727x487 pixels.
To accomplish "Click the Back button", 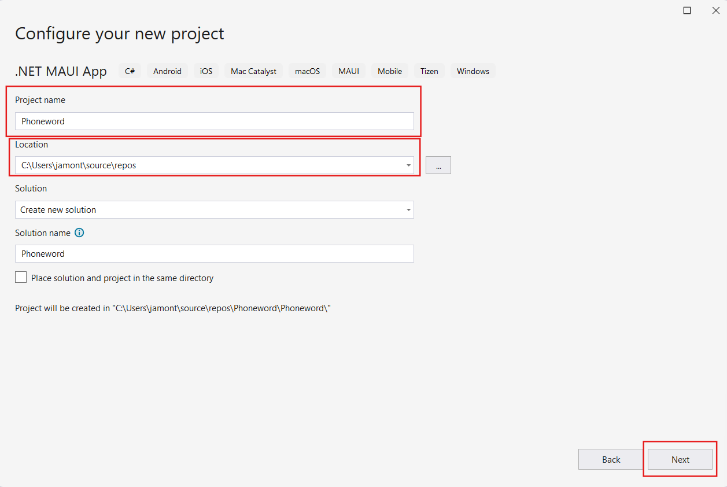I will (610, 459).
